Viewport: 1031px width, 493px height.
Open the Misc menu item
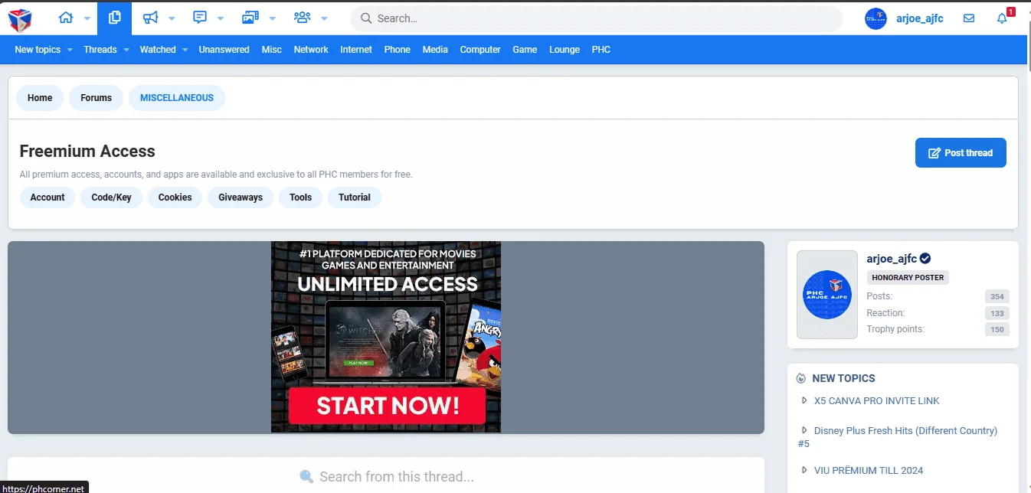point(272,50)
